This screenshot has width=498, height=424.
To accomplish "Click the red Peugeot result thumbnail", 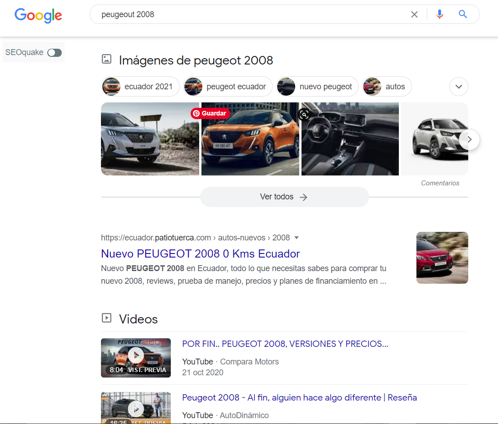I will click(442, 258).
